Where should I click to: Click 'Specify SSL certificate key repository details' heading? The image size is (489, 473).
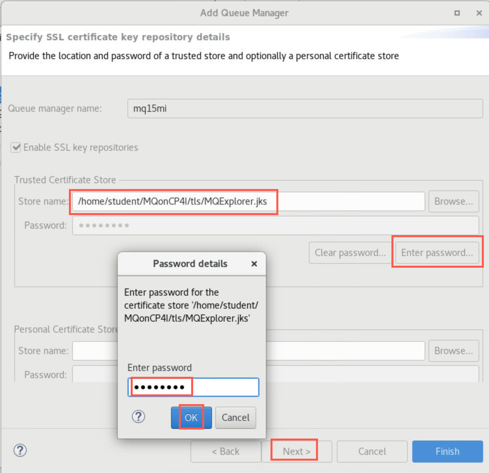pyautogui.click(x=118, y=37)
